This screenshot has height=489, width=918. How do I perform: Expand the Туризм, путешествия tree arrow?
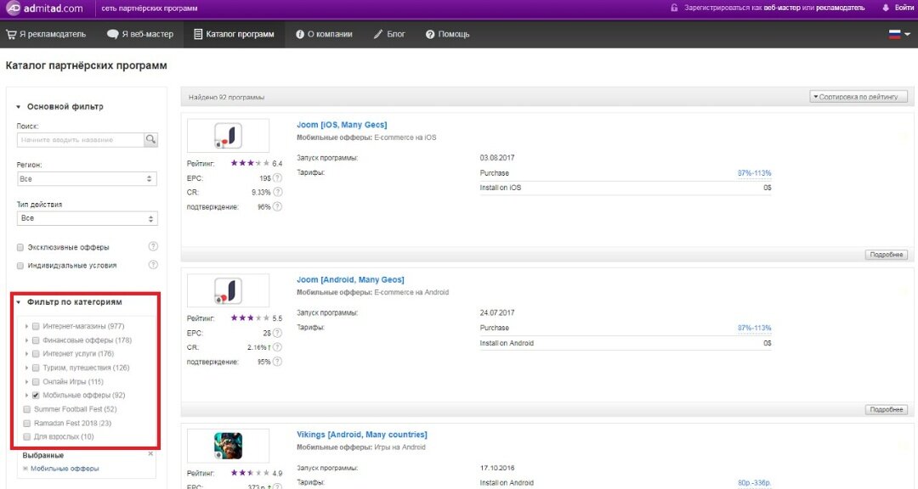26,368
